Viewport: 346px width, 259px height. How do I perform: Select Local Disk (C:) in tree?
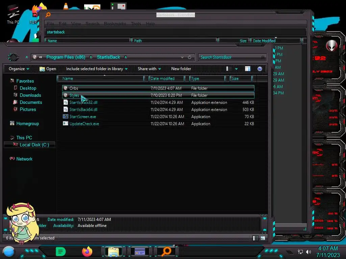(30, 145)
